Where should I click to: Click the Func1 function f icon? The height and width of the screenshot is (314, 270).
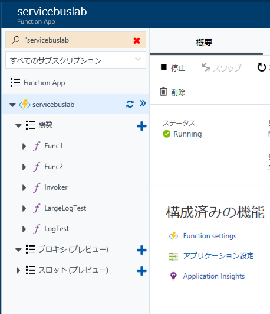click(x=37, y=146)
